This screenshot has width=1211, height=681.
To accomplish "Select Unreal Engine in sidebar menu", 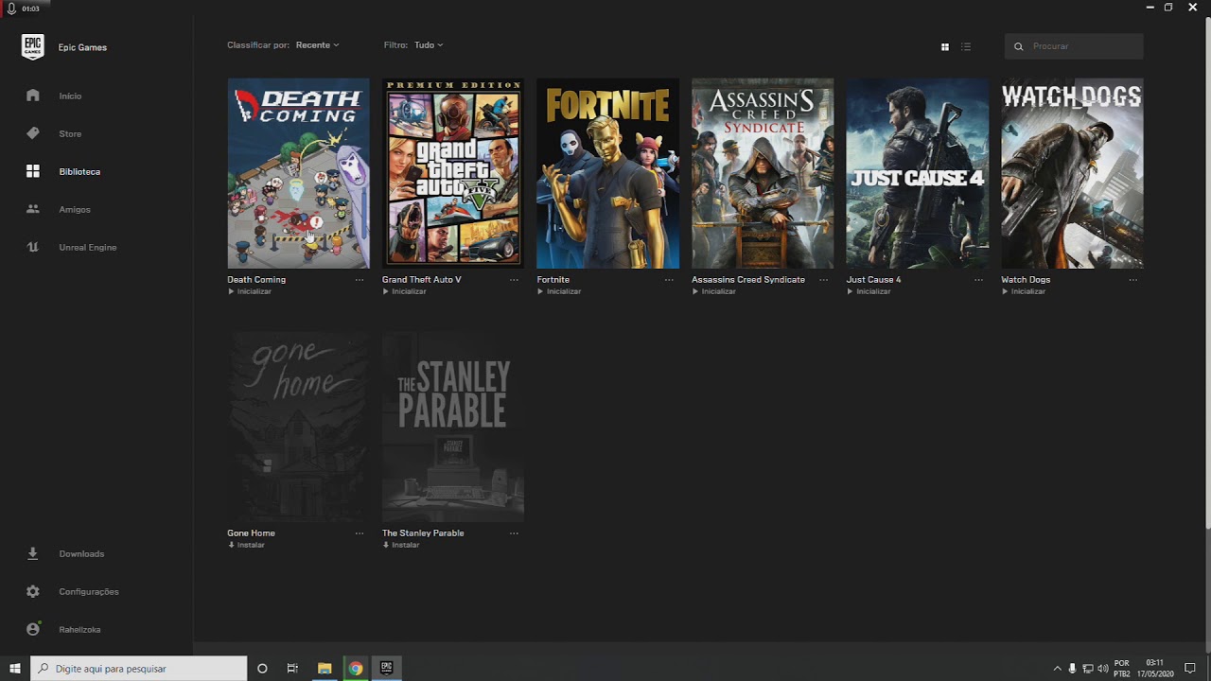I will pos(88,247).
